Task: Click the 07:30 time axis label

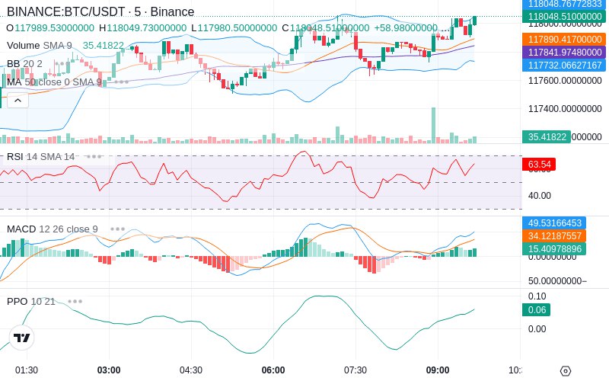Action: coord(356,370)
